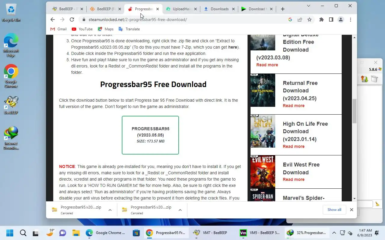The width and height of the screenshot is (385, 240).
Task: Open Evil West Free Download title
Action: [301, 169]
